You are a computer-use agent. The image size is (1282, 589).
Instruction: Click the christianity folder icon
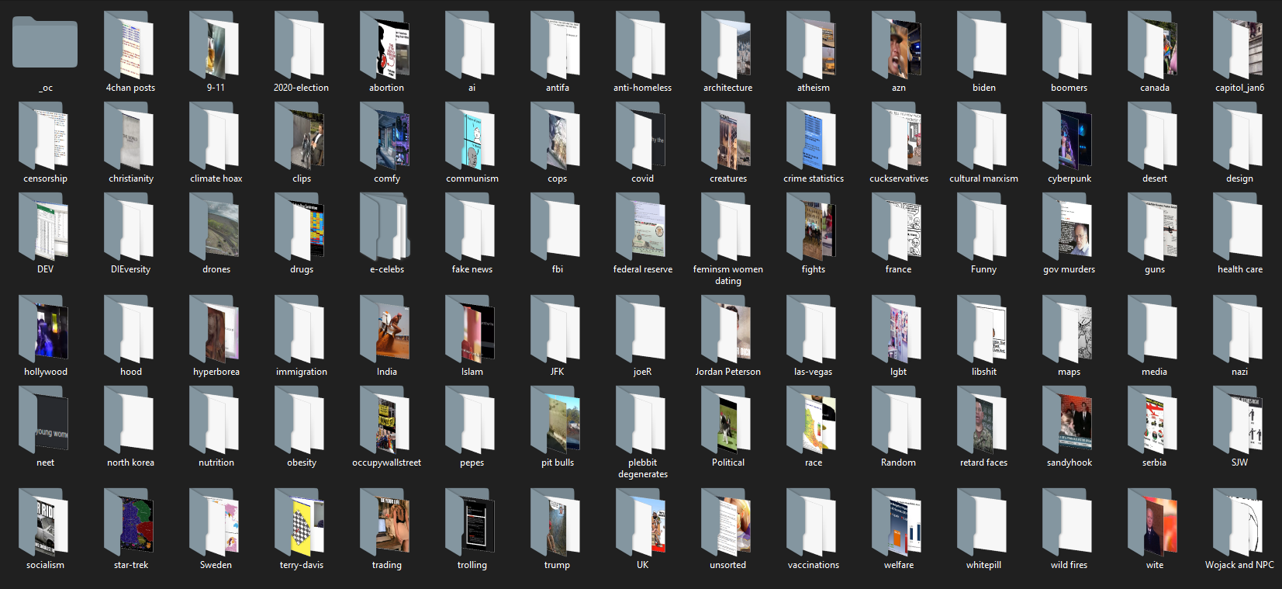(130, 136)
